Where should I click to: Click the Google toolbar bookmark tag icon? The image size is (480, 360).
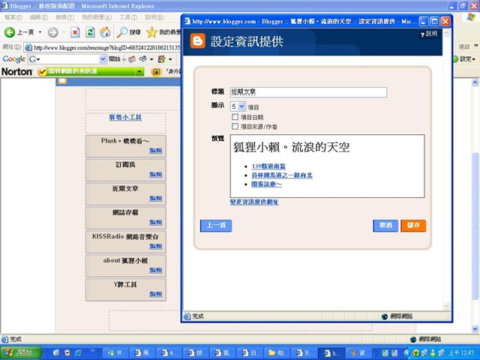point(132,59)
